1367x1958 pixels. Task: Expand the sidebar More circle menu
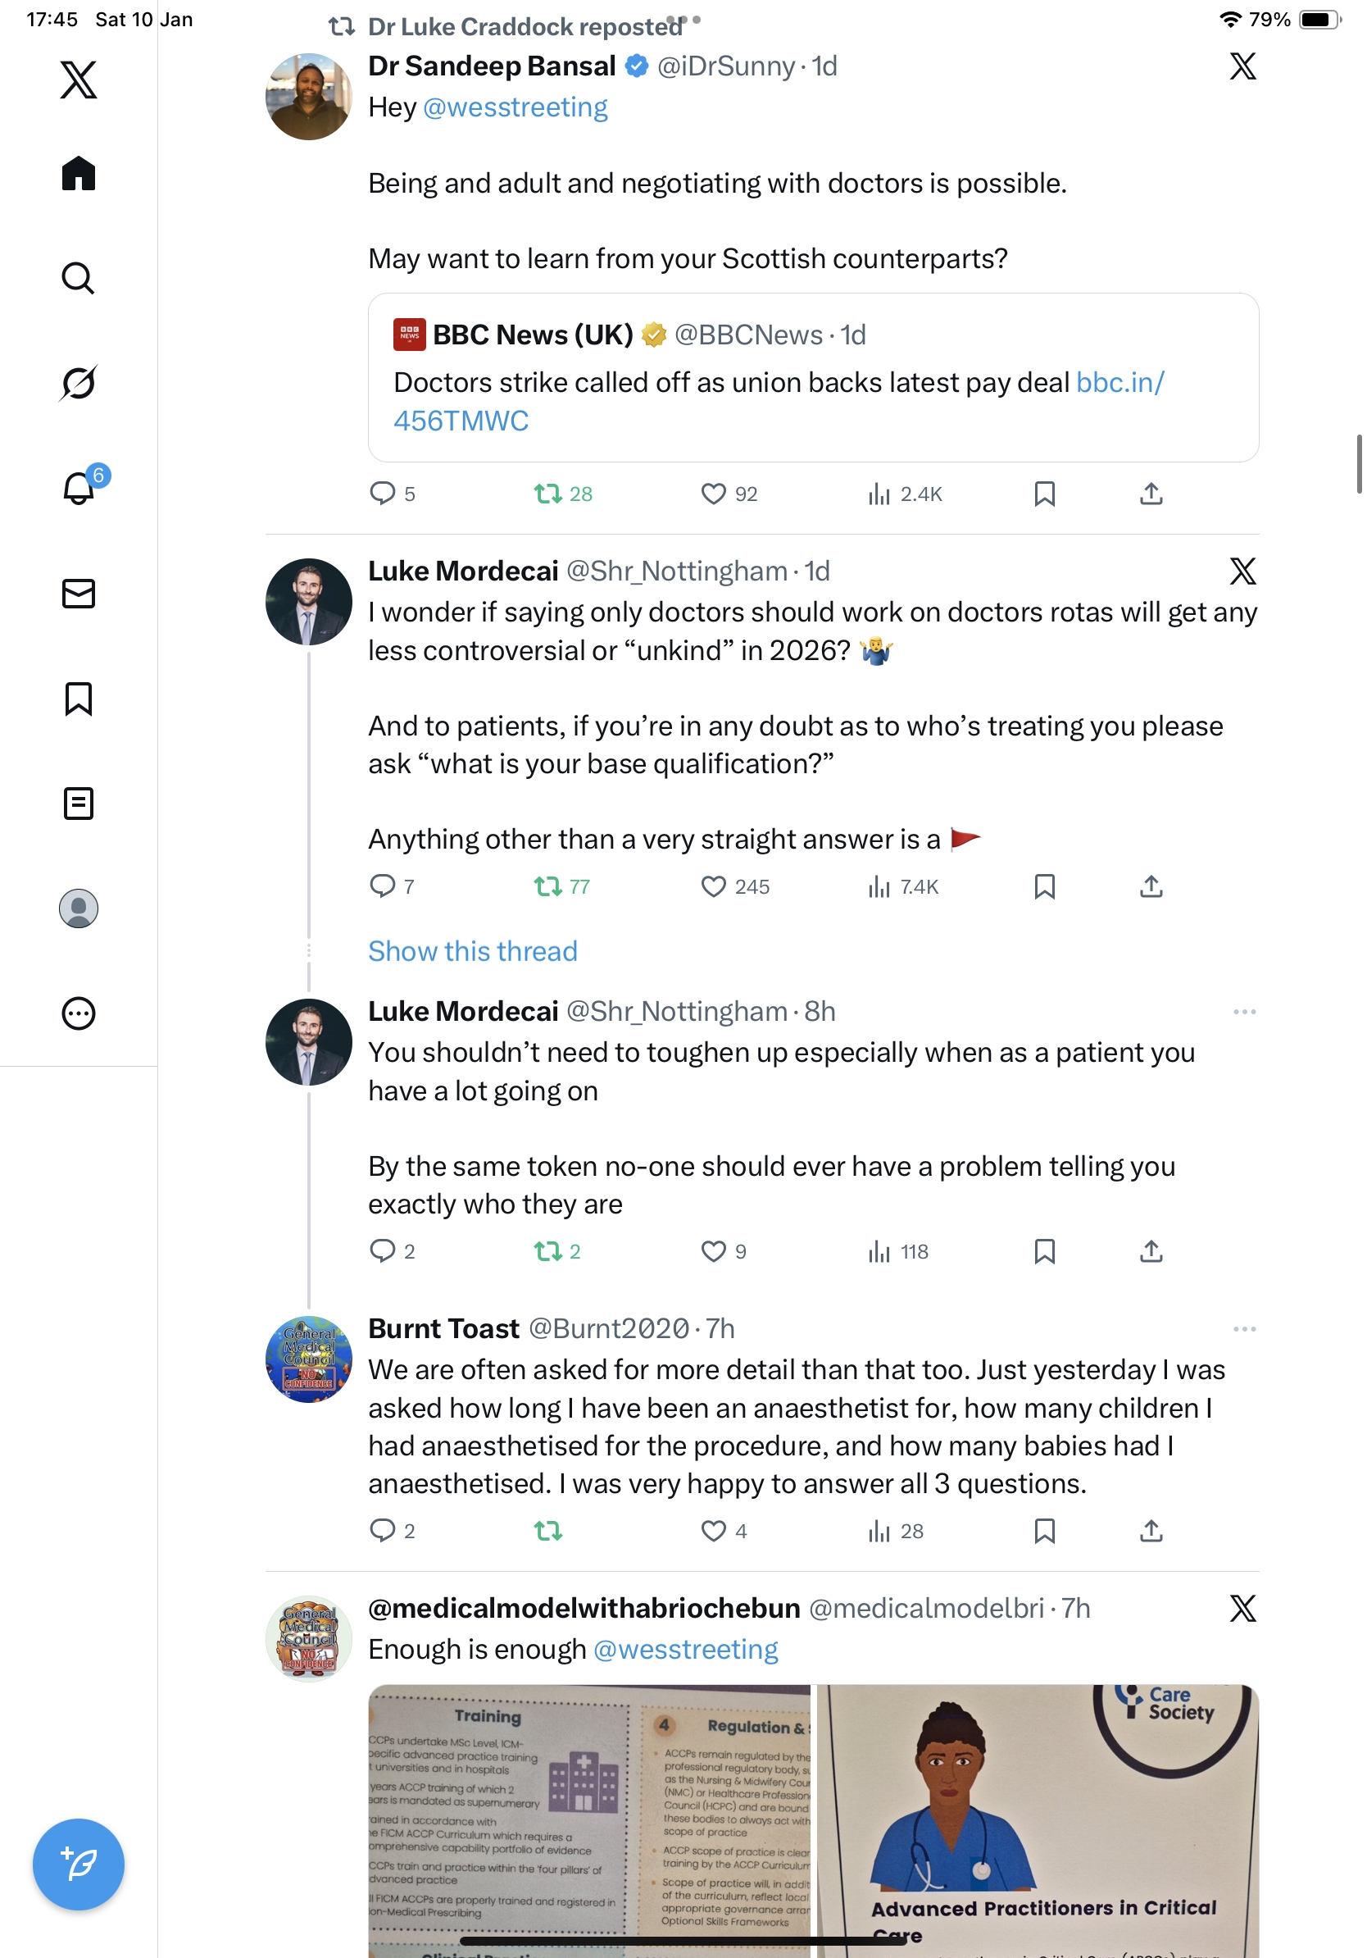point(79,1013)
